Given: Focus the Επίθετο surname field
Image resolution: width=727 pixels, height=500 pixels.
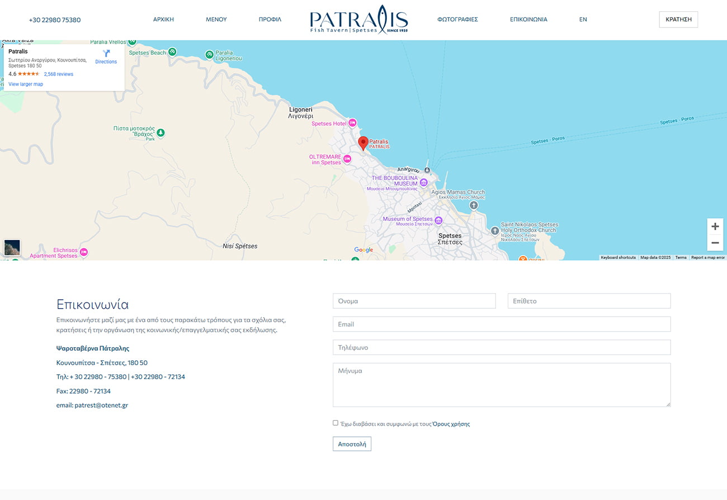Looking at the screenshot, I should click(x=589, y=301).
